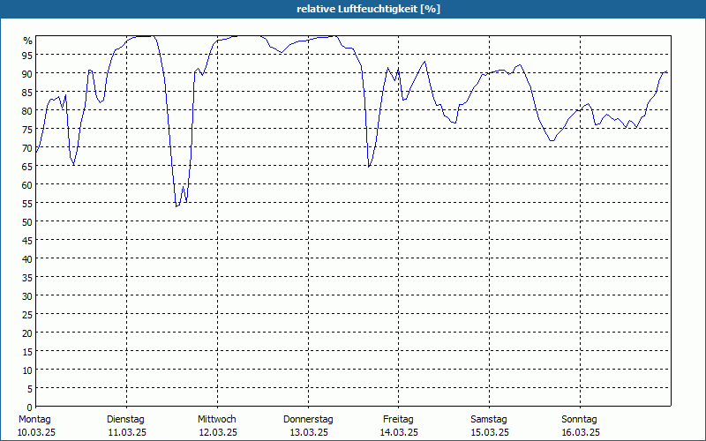The image size is (706, 441).
Task: Click the curve's end point on Sunday evening
Action: point(667,71)
